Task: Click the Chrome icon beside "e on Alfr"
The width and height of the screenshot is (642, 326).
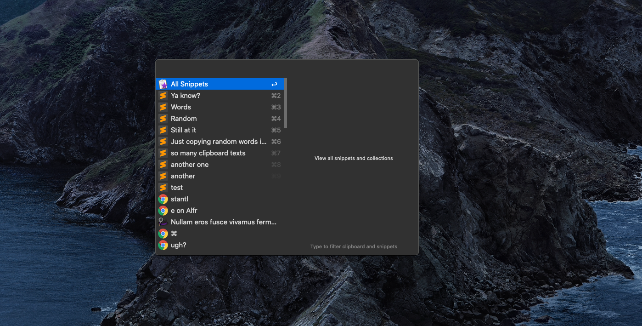Action: 163,210
